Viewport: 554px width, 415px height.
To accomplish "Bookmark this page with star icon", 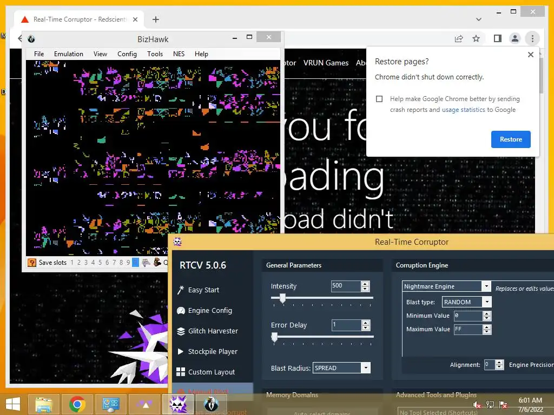I will 476,38.
